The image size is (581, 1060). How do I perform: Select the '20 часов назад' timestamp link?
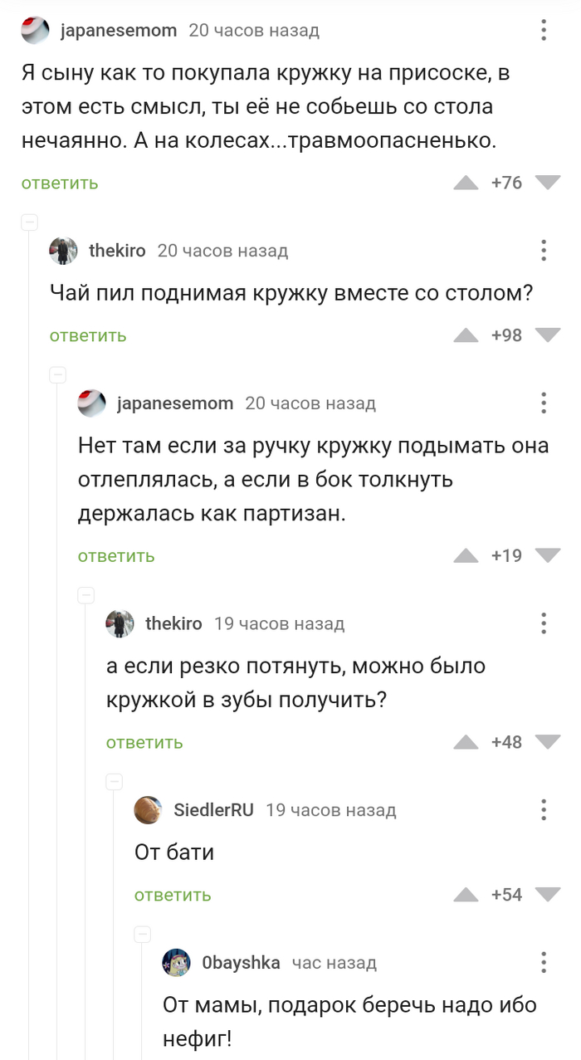click(254, 30)
